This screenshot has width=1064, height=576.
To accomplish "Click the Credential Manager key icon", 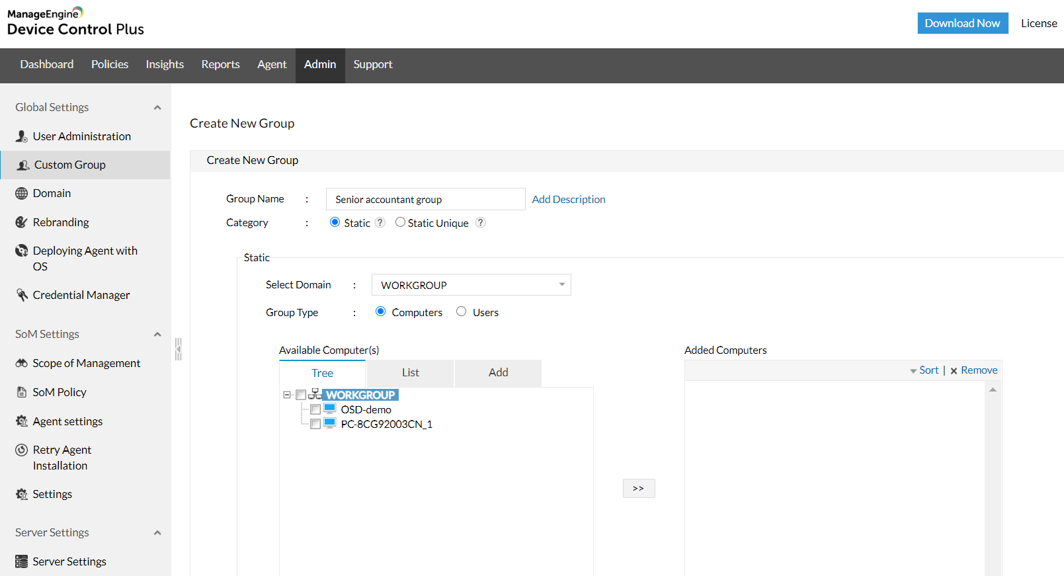I will click(22, 295).
